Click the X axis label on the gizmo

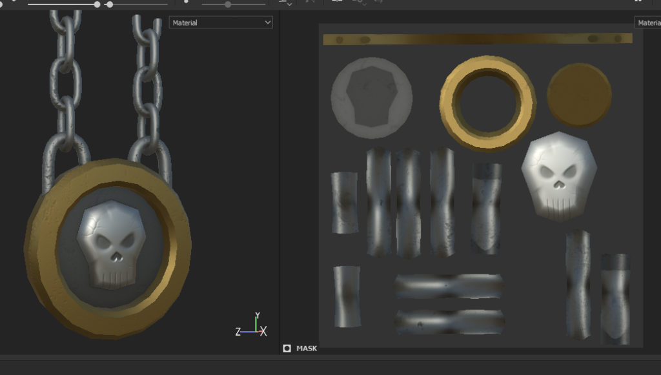263,332
